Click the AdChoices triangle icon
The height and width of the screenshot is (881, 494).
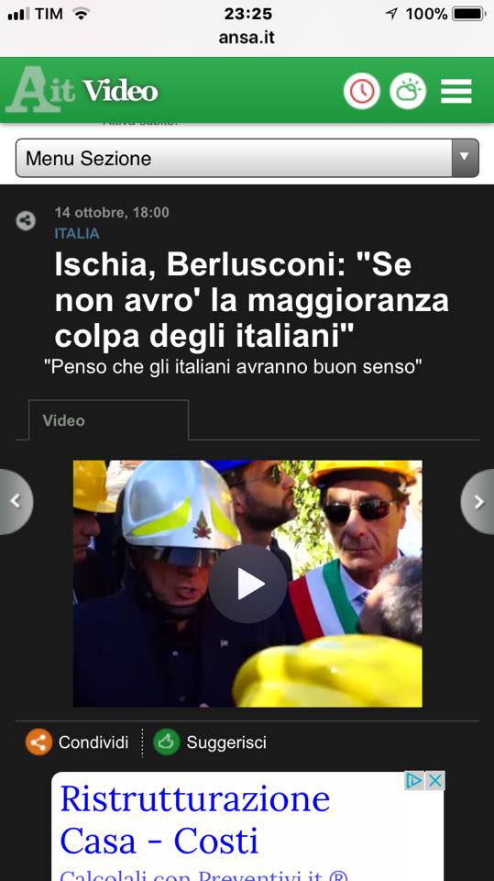414,780
